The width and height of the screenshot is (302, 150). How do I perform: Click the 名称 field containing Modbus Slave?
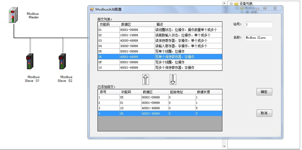(259, 38)
